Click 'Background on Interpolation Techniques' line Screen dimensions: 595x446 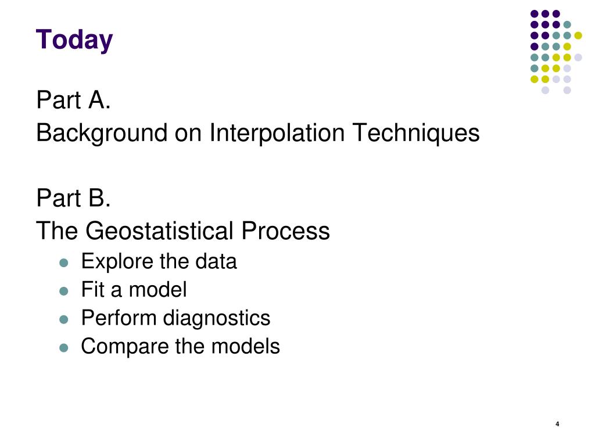(x=258, y=134)
